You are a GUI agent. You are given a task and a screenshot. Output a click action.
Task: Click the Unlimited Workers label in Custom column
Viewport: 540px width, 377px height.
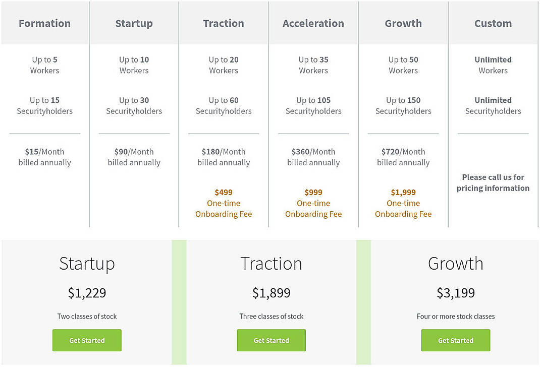point(493,65)
